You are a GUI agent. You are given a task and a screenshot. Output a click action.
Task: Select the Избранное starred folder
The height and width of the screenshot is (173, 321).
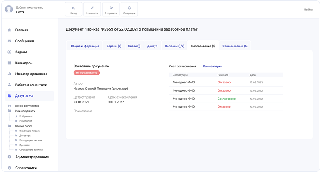click(x=26, y=116)
